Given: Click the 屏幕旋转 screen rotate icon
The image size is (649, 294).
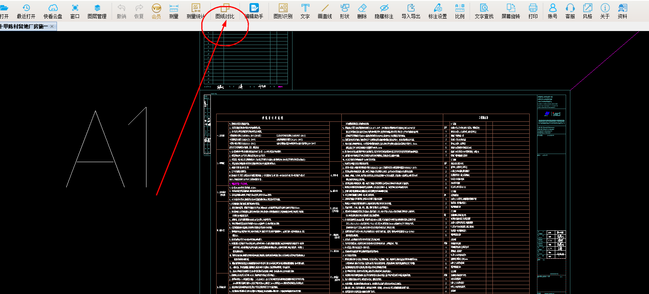Looking at the screenshot, I should [x=511, y=11].
